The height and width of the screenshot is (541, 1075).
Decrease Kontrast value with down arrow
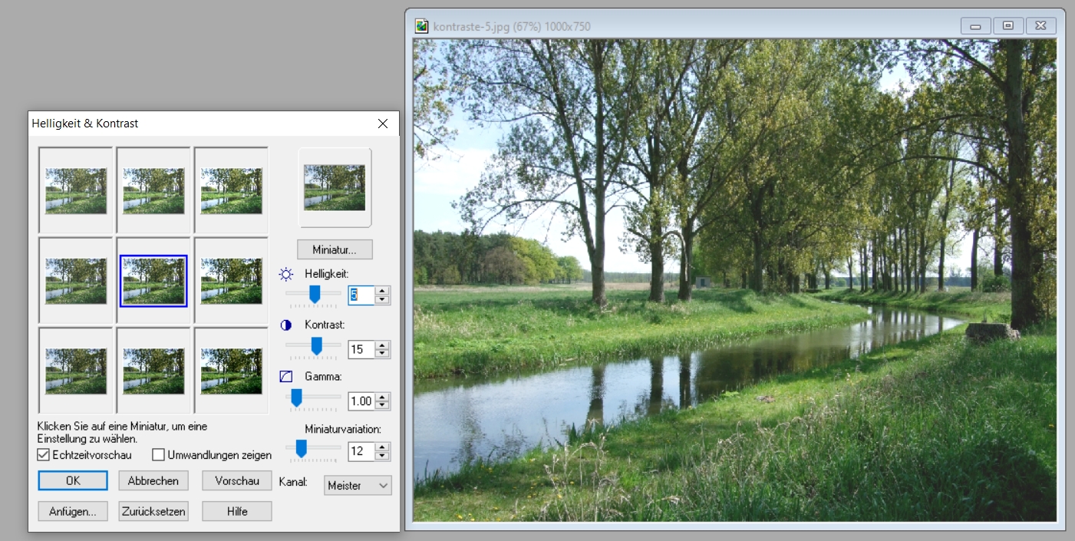pyautogui.click(x=383, y=354)
